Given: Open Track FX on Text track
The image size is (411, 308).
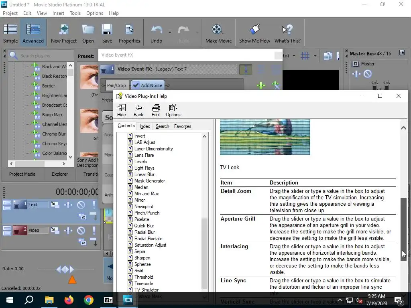Looking at the screenshot, I should (68, 205).
